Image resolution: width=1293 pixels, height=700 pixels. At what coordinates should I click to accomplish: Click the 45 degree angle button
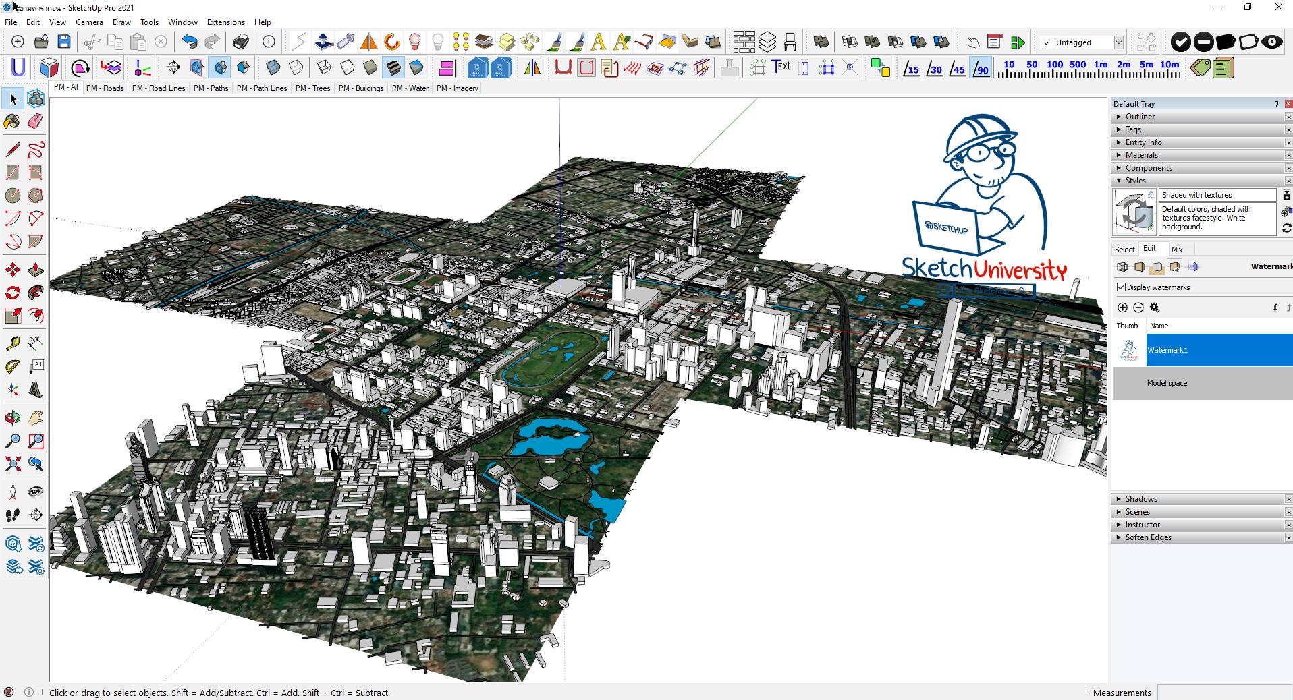[958, 68]
